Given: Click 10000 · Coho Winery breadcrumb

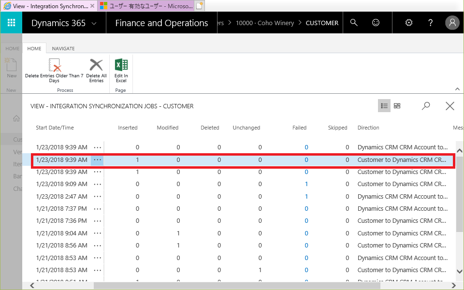Looking at the screenshot, I should pos(265,23).
